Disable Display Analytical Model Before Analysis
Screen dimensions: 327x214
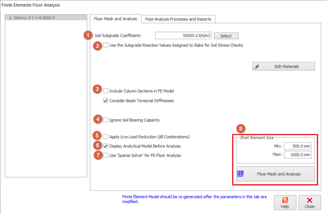(106, 146)
